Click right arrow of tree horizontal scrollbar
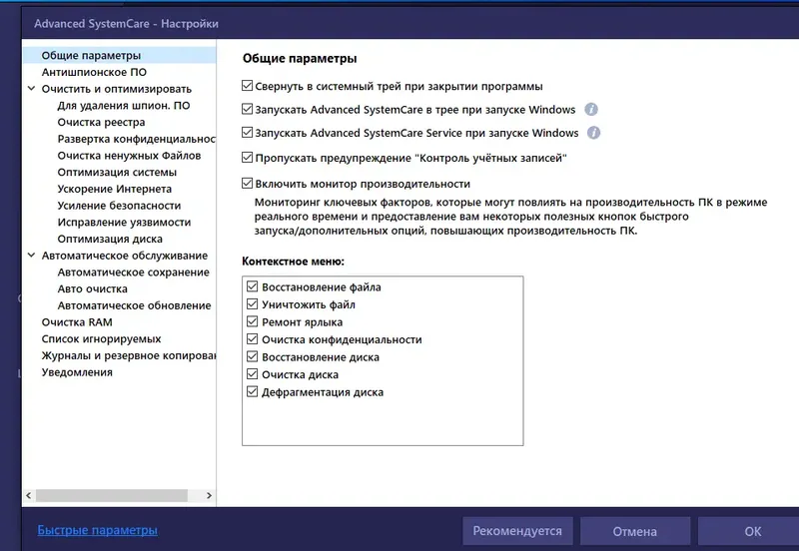This screenshot has width=799, height=551. pyautogui.click(x=209, y=495)
